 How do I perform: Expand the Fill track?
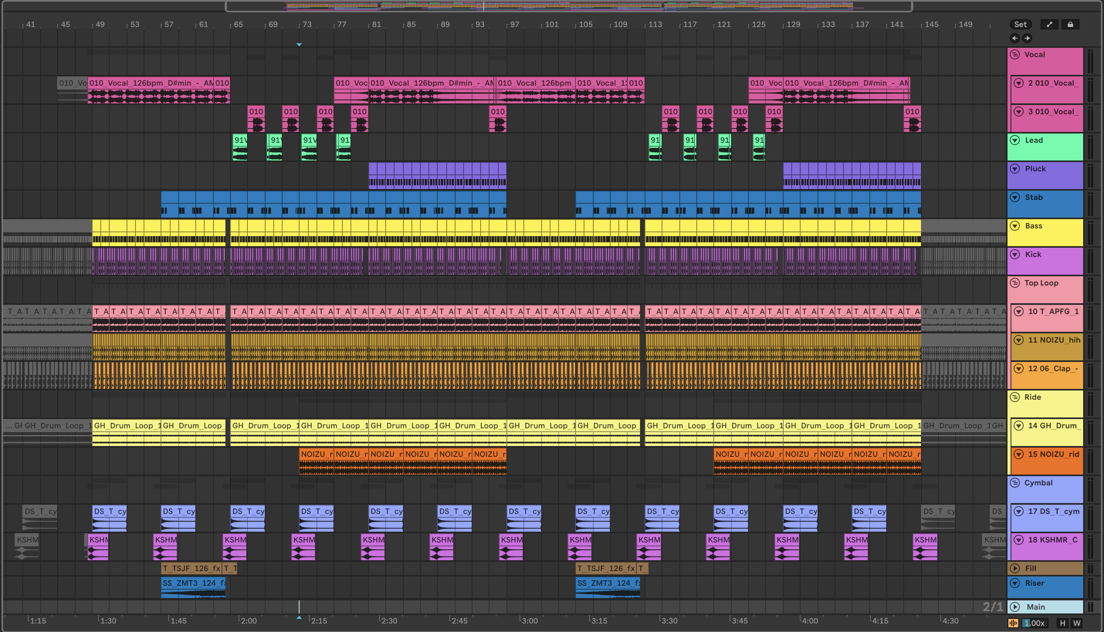pos(1014,568)
